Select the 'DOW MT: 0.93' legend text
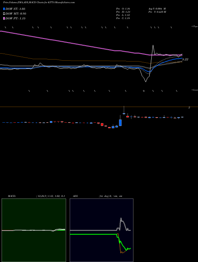198x262 pixels. pyautogui.click(x=16, y=13)
